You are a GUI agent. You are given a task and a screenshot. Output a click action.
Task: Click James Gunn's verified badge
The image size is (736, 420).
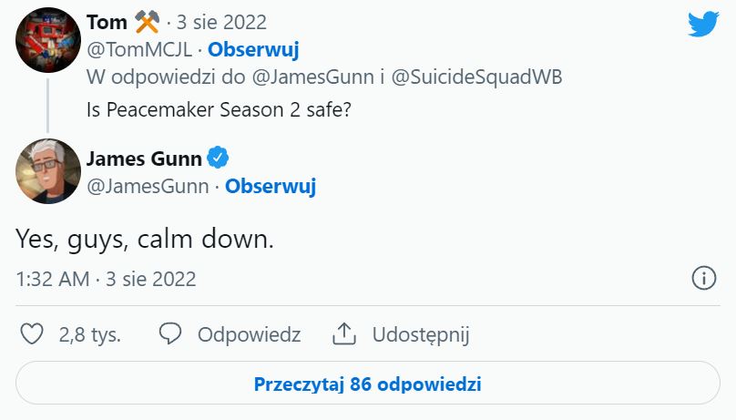click(x=217, y=159)
